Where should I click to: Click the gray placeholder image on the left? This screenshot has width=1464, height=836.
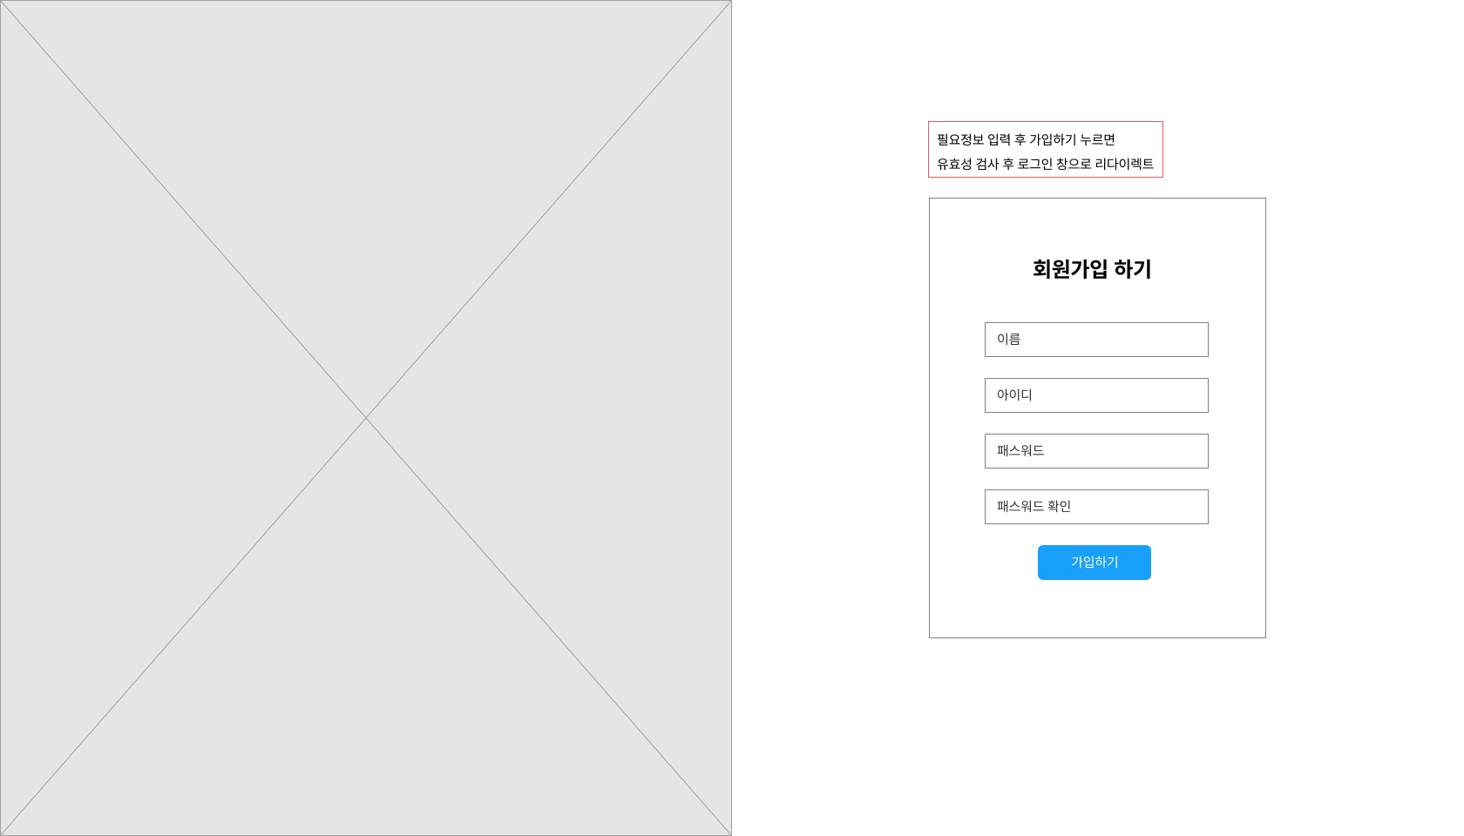[x=366, y=418]
